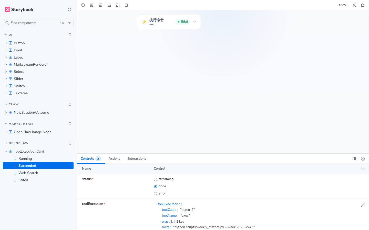Viewport: 369px width, 230px height.
Task: Open Storybook settings gear
Action: (69, 9)
